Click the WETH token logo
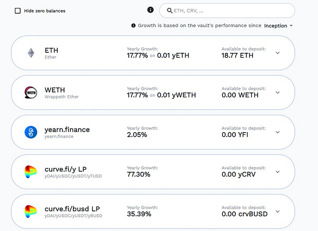The width and height of the screenshot is (318, 231). pyautogui.click(x=31, y=93)
